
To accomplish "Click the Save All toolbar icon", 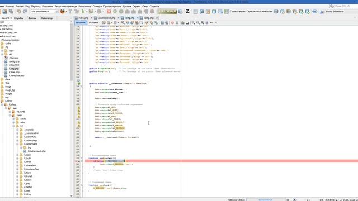I will [x=11, y=11].
